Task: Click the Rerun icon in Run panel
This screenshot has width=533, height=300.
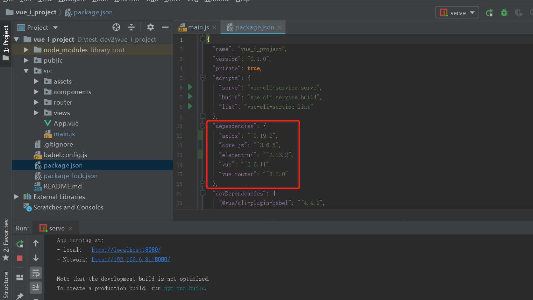Action: [20, 244]
